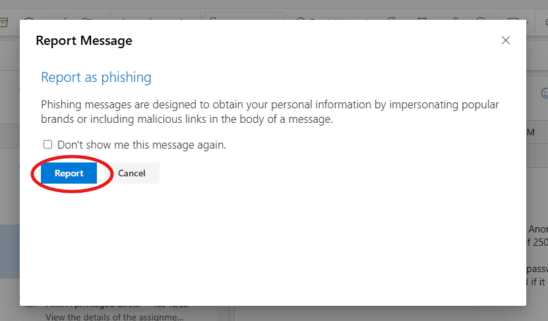Screen dimensions: 548x321
Task: Click the smiley reaction icon at right edge
Action: (x=544, y=94)
